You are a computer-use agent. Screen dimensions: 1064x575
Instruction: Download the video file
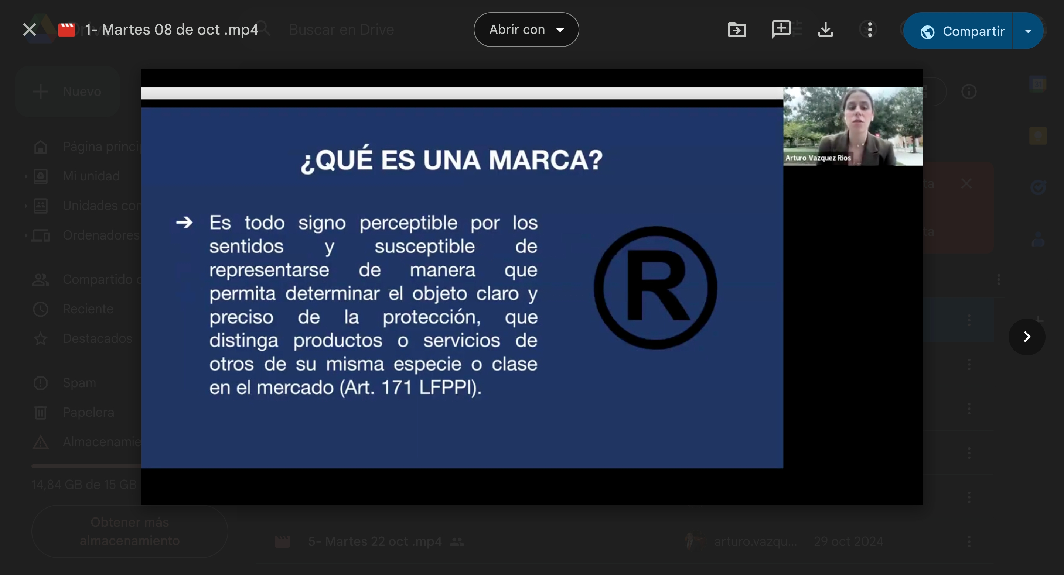click(826, 30)
